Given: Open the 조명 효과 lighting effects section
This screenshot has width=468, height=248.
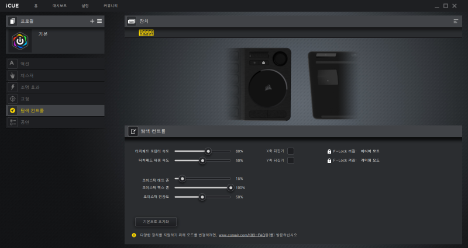Looking at the screenshot, I should [55, 87].
